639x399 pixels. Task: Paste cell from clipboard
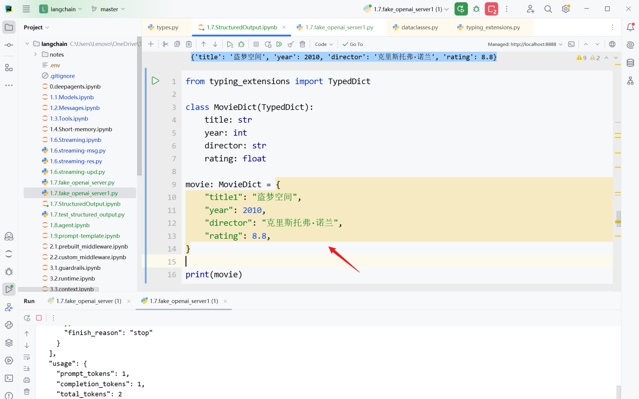[x=189, y=44]
